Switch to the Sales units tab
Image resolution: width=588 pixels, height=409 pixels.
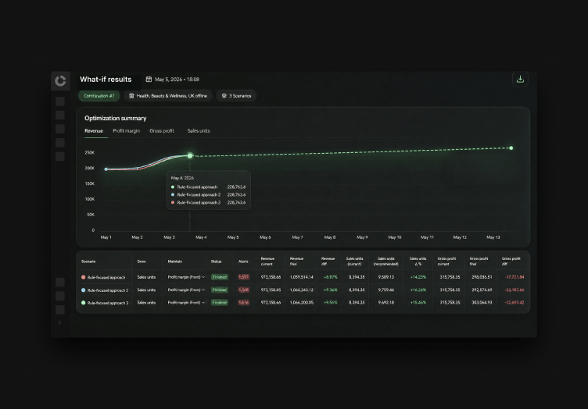[x=199, y=131]
